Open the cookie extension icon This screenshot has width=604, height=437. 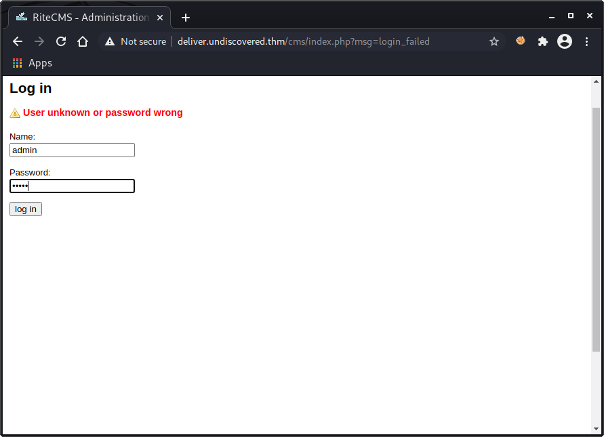521,41
